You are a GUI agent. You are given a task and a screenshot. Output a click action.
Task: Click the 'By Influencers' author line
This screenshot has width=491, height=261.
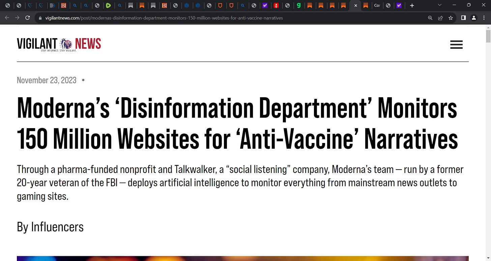click(x=50, y=227)
